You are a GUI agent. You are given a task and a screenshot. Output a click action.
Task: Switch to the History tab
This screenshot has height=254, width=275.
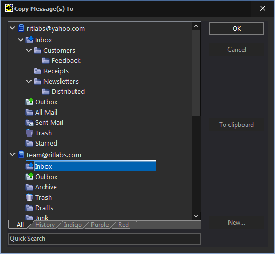click(x=45, y=225)
